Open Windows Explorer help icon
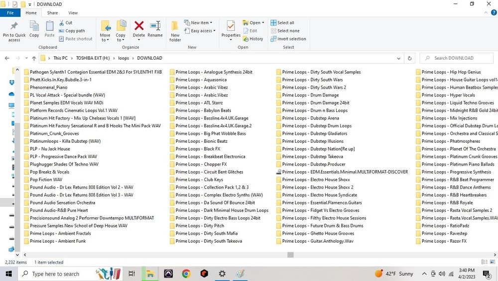498x281 pixels. [494, 13]
